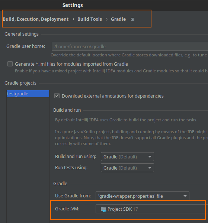The height and width of the screenshot is (223, 208).
Task: Click the Build and run using: label
Action: [x=76, y=157]
